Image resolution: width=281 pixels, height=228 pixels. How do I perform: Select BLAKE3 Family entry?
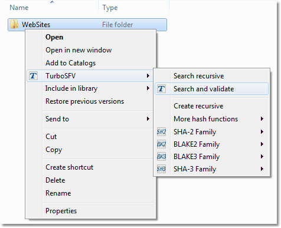coord(211,157)
